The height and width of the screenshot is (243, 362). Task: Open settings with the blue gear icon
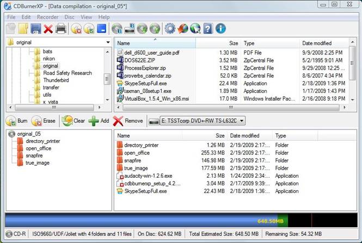tap(170, 29)
